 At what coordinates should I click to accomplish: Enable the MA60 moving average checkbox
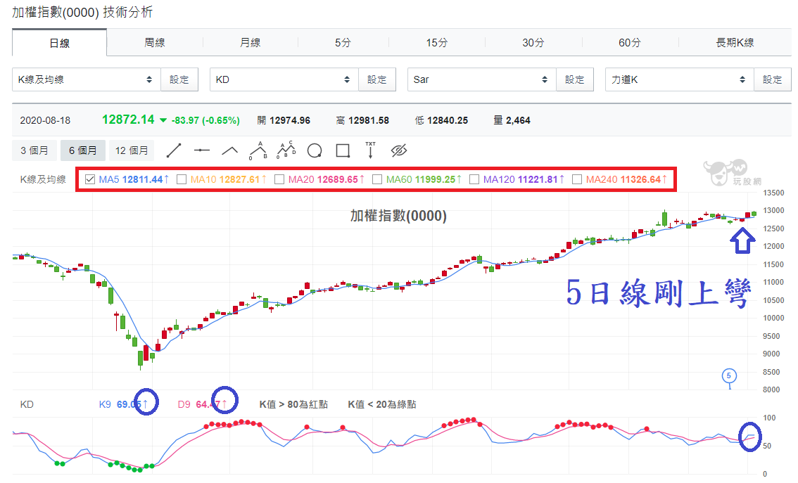point(377,179)
